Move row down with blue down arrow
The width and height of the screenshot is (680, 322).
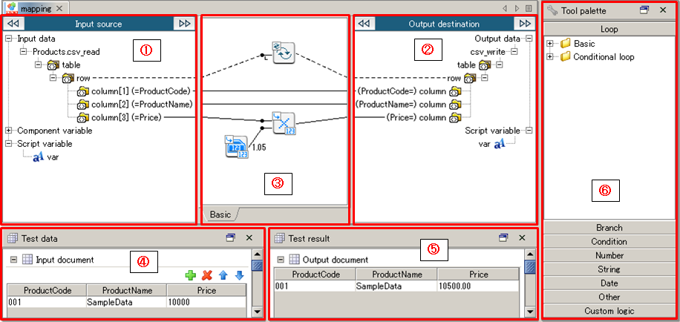pos(239,275)
